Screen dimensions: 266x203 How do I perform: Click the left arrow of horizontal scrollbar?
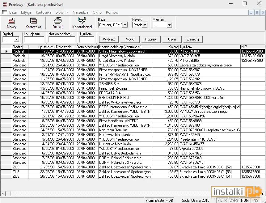pos(3,194)
